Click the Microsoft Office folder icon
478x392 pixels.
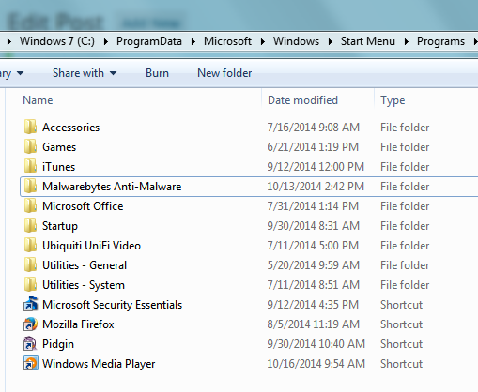coord(30,206)
